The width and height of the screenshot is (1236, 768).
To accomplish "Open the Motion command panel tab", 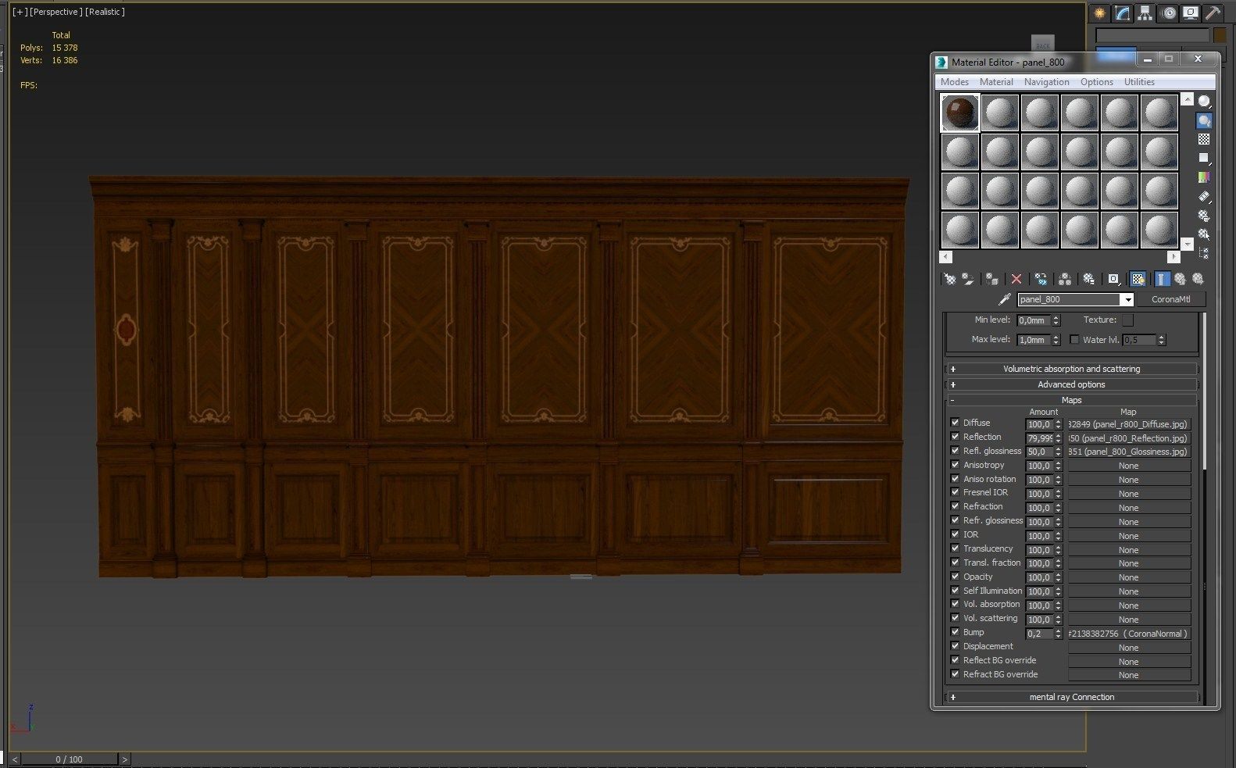I will [1168, 13].
